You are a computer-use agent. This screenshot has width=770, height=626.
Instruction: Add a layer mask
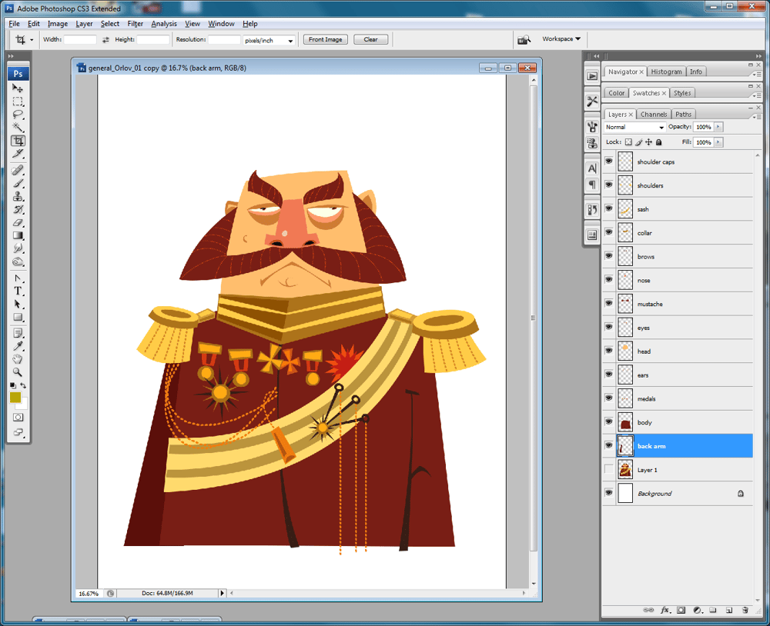pos(681,611)
